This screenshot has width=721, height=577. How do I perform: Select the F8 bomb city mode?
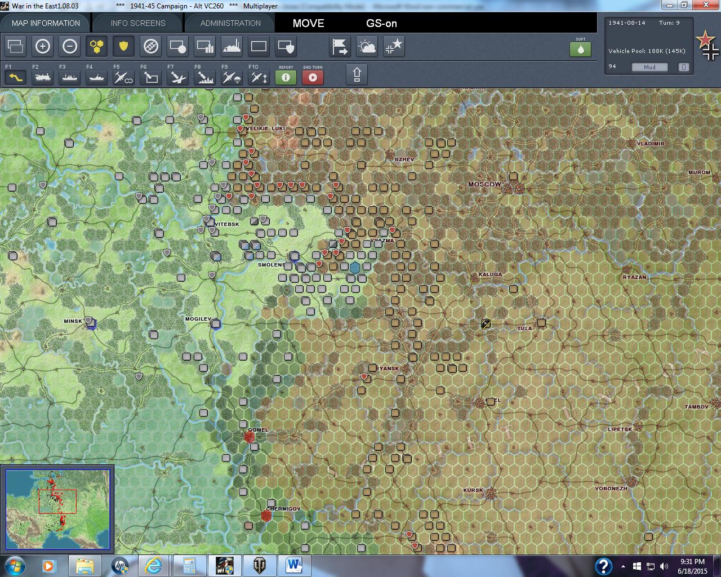[204, 77]
